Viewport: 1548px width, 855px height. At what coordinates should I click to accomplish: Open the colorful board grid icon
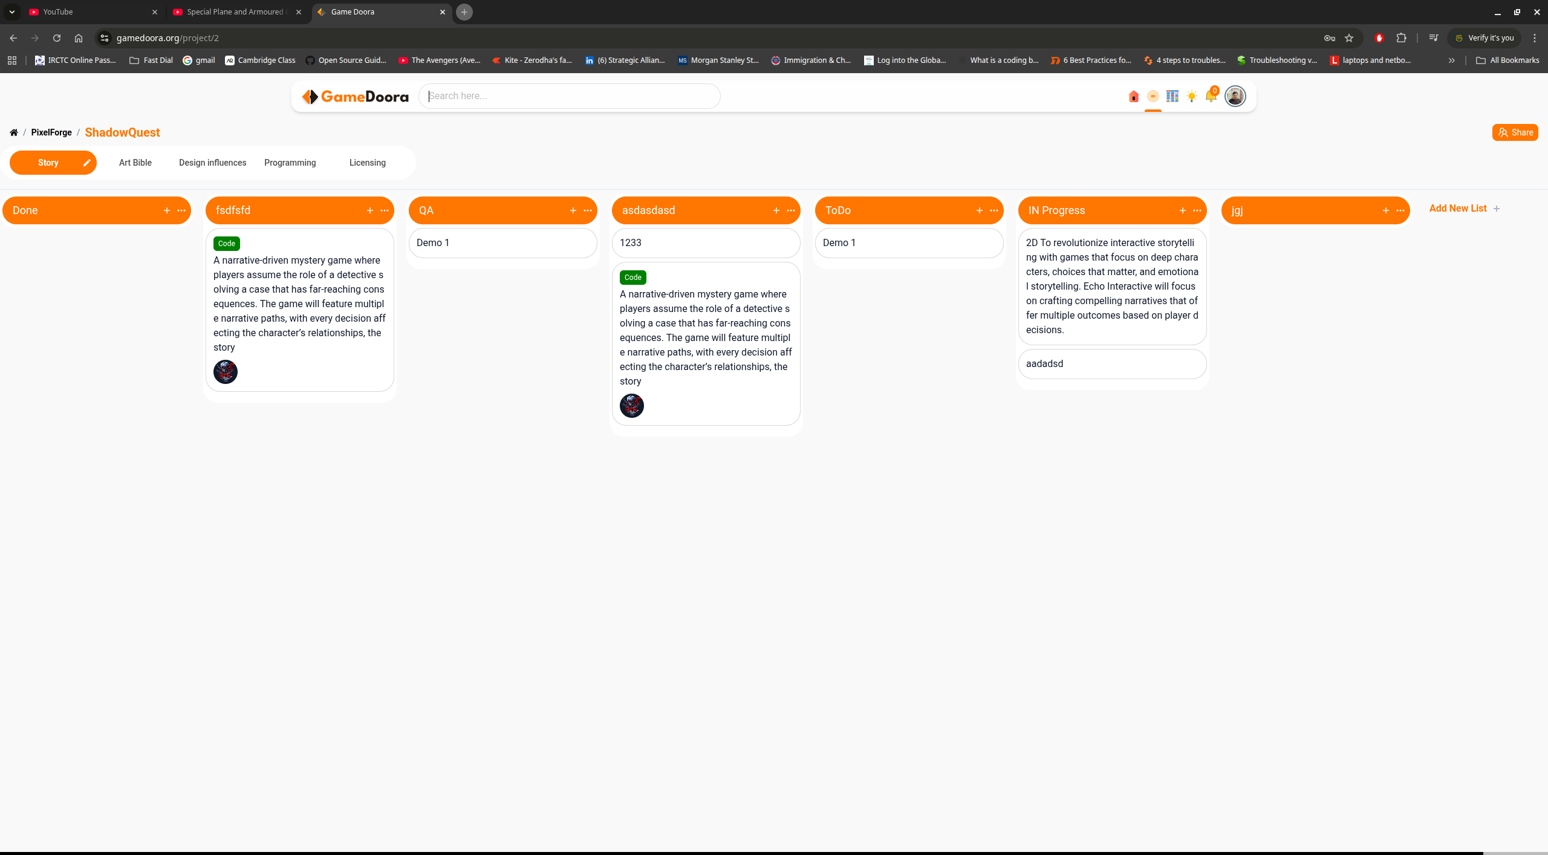pos(1172,96)
